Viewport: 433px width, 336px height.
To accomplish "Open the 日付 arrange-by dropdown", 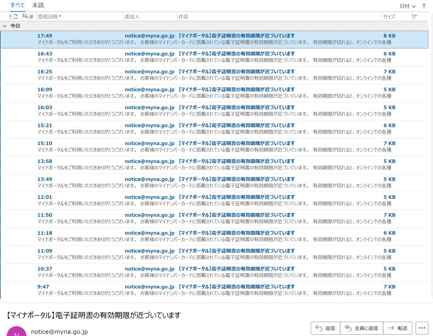I will (408, 6).
